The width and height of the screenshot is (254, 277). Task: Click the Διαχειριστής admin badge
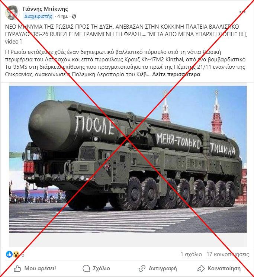coord(38,16)
